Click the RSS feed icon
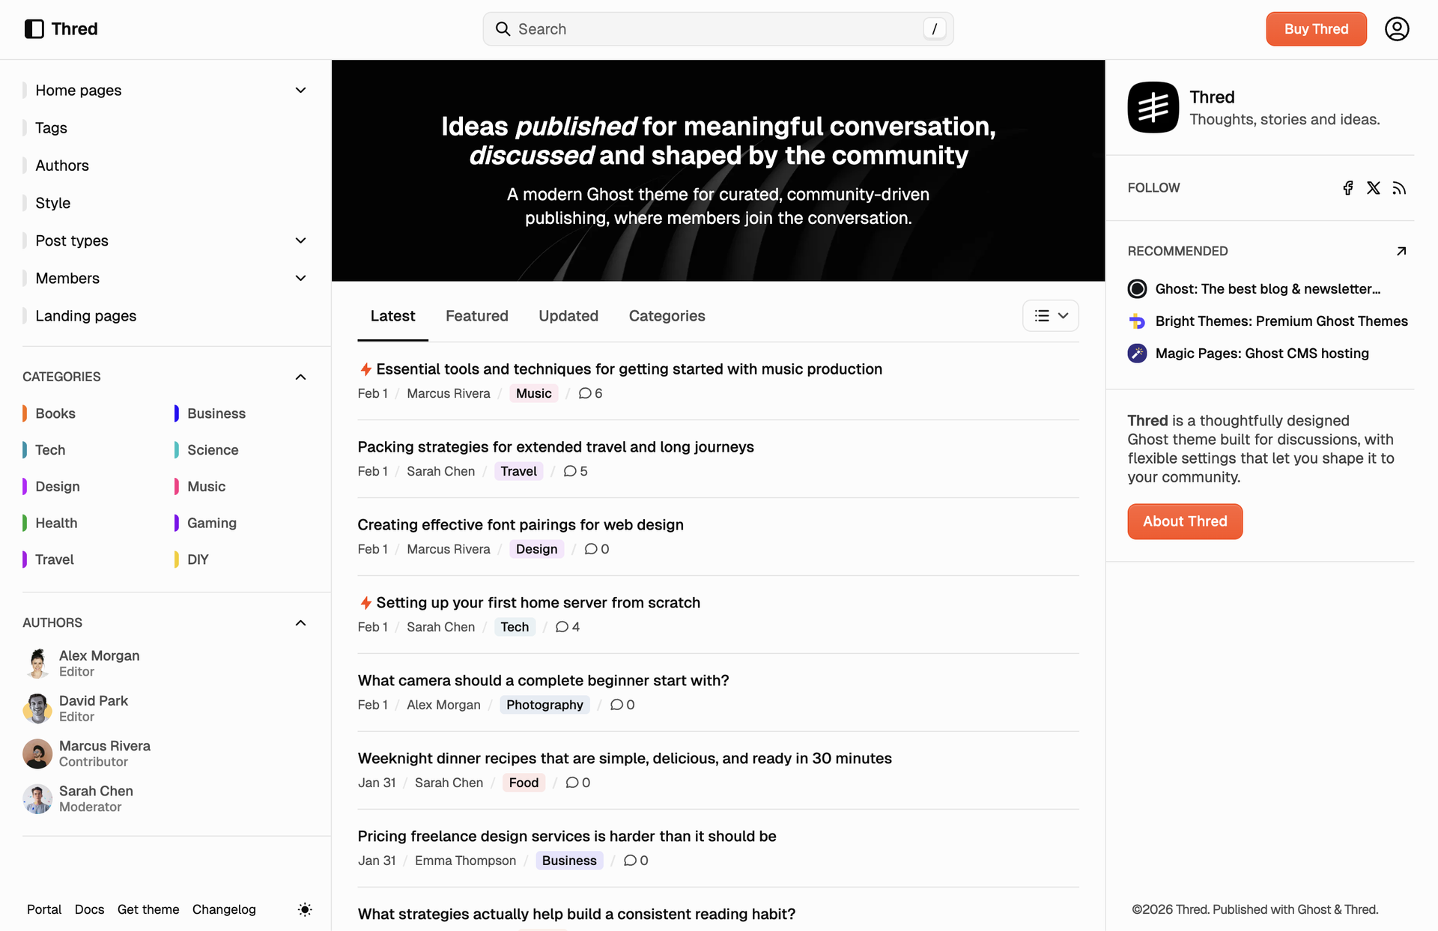The image size is (1438, 931). (1398, 188)
